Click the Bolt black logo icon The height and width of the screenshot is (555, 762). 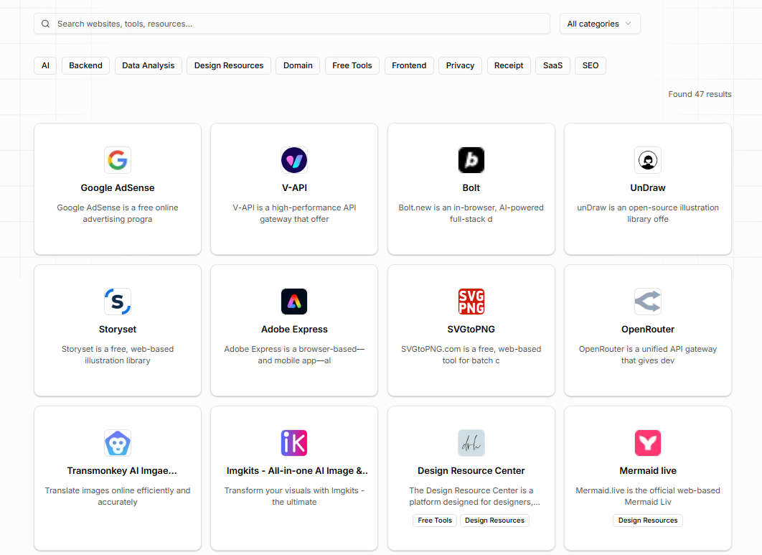(x=471, y=160)
